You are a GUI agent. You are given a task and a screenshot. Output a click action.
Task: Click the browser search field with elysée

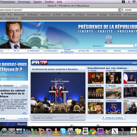(129, 10)
